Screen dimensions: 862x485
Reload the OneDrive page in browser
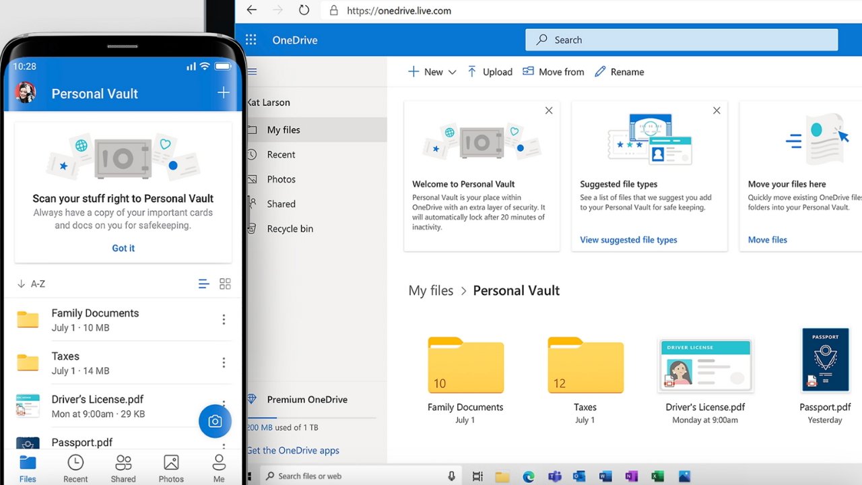click(304, 10)
